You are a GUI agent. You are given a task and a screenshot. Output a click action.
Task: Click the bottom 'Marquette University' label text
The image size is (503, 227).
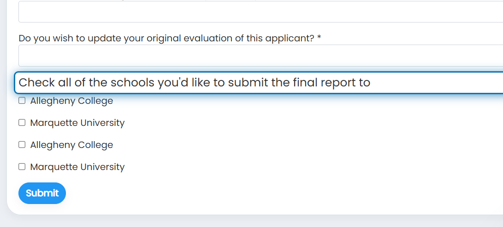(x=77, y=167)
